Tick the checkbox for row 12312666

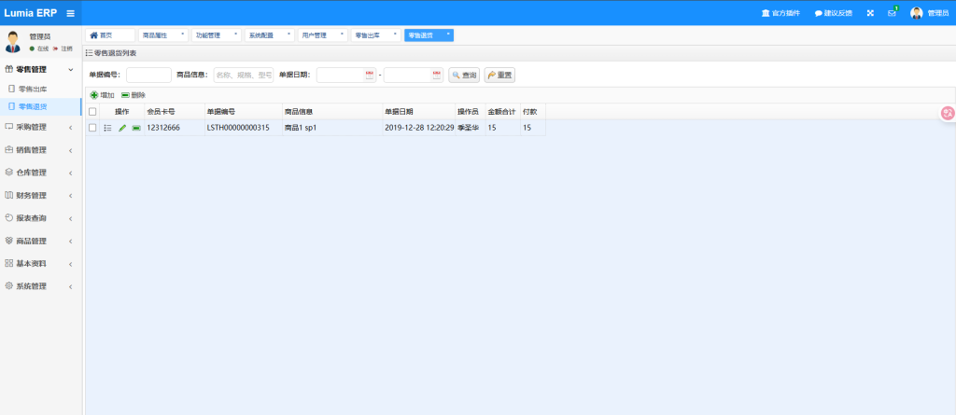92,128
